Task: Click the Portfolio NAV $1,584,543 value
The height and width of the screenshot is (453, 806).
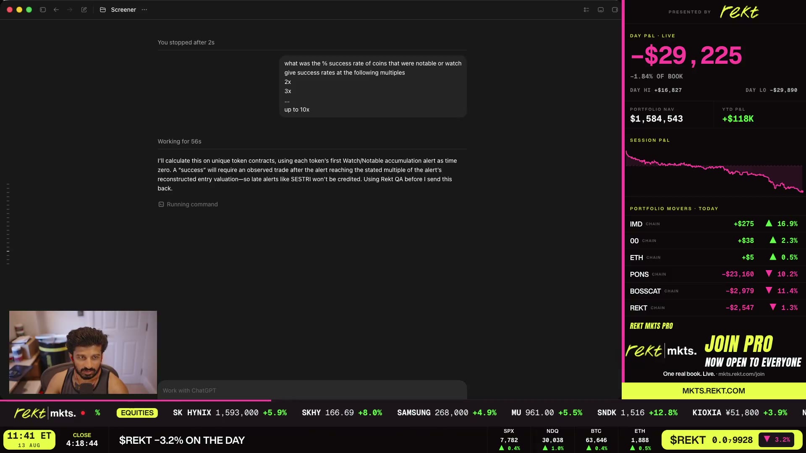Action: [656, 119]
